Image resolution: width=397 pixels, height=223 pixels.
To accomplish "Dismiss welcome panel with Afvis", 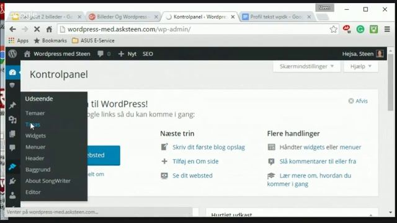I will click(x=358, y=101).
